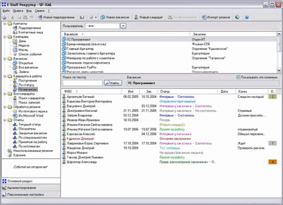The image size is (283, 205).
Task: Select the По статусу candidates node
Action: pyautogui.click(x=26, y=85)
